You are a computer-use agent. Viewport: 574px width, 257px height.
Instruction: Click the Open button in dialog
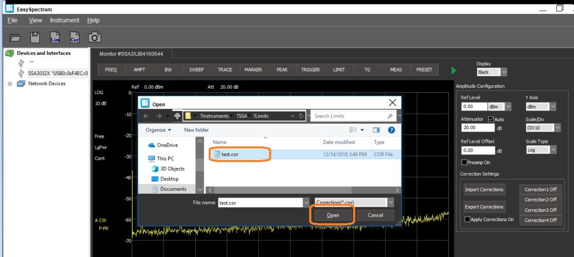click(x=332, y=215)
